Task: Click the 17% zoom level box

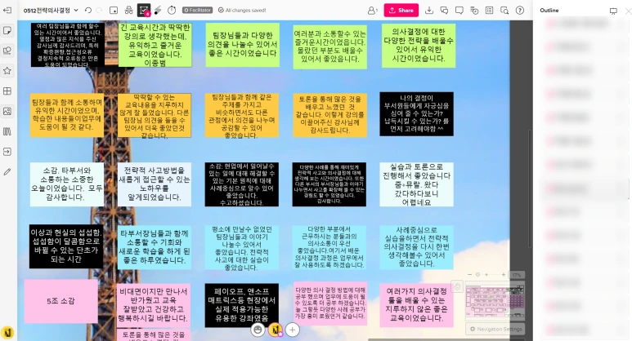Action: [517, 275]
